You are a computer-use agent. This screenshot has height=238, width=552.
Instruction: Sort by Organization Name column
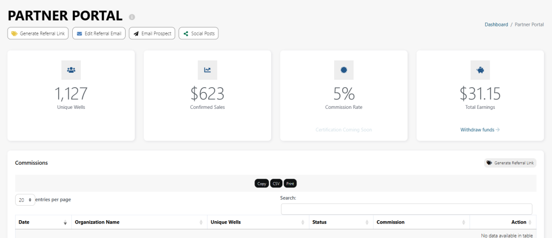[139, 222]
